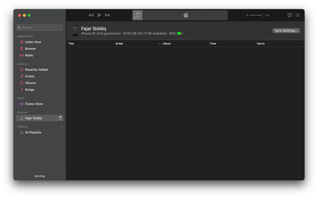Collapse the Playlists section chevron
This screenshot has width=318, height=198.
61,127
